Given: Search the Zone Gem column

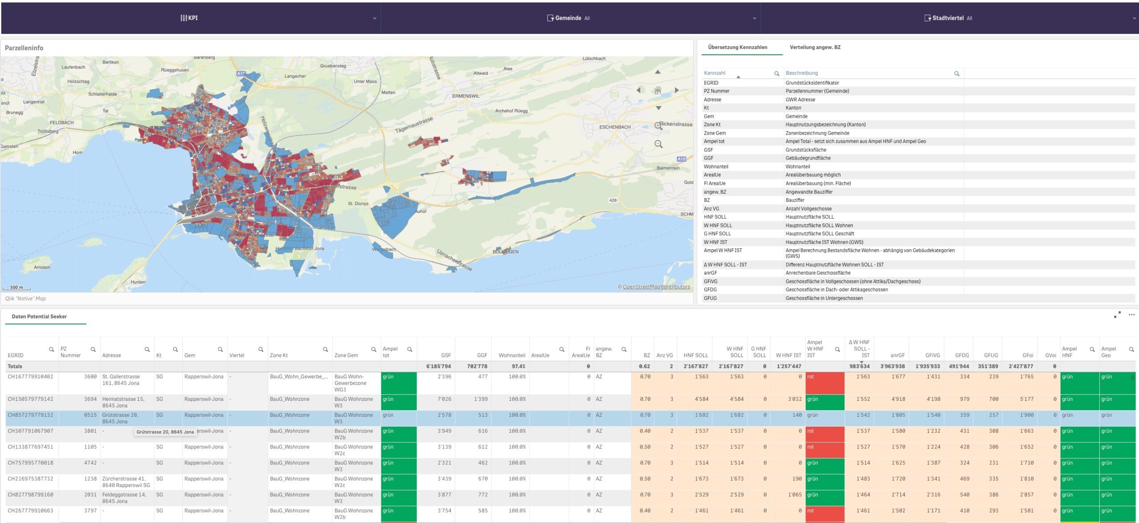Looking at the screenshot, I should tap(374, 350).
